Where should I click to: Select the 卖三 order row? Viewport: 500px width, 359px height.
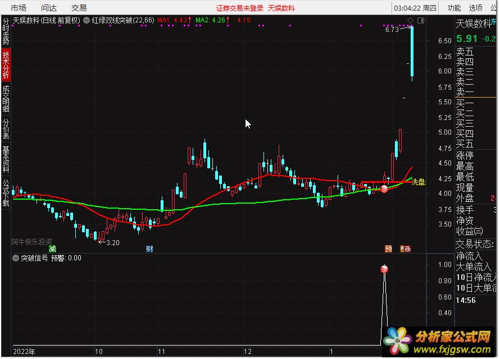point(475,72)
